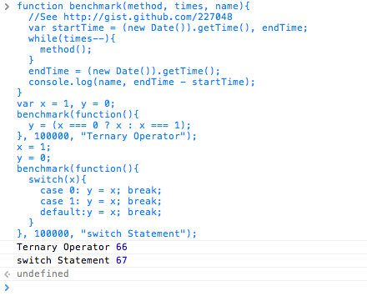Click the default:y = x; break; line

click(x=101, y=212)
